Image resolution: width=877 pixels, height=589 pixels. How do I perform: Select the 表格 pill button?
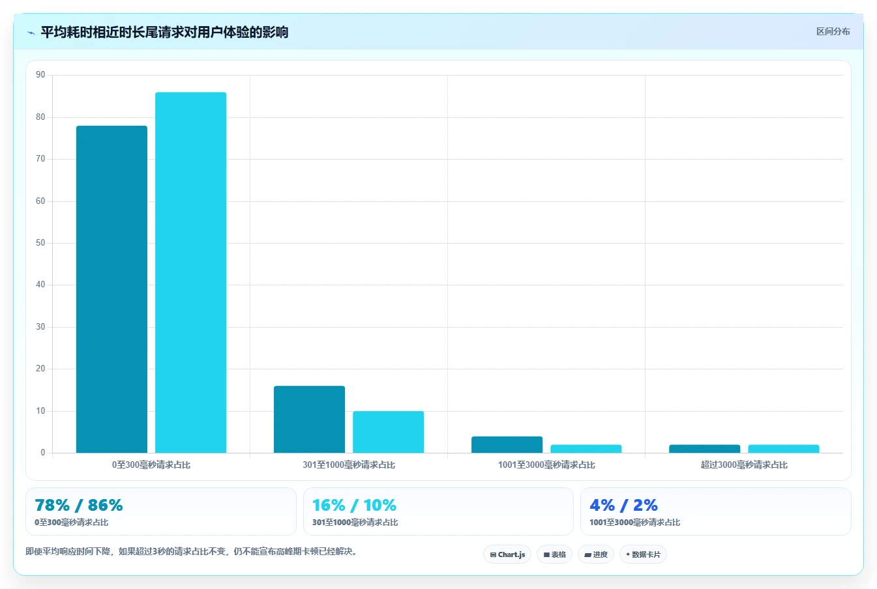(x=554, y=554)
